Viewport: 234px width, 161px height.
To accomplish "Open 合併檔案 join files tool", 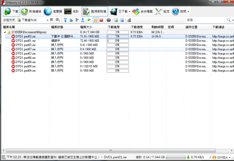I will tap(142, 11).
